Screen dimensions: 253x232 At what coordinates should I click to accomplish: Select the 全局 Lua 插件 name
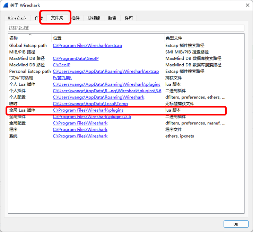[22, 110]
